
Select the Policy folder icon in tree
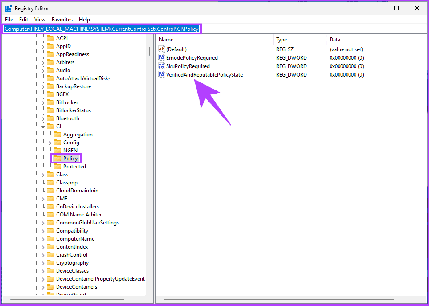coord(57,159)
